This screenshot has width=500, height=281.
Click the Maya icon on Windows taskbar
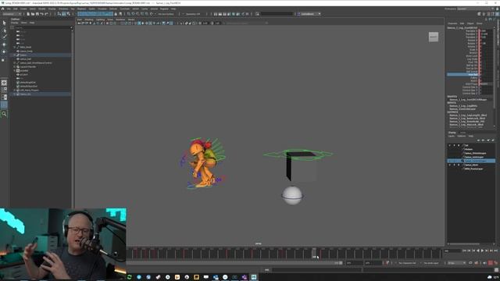[254, 277]
